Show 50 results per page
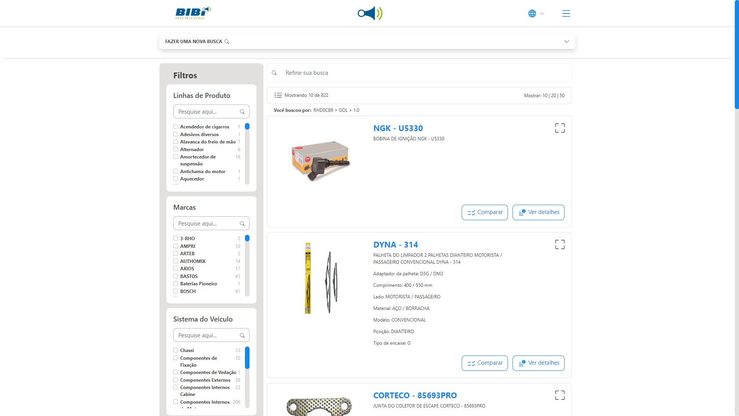 pyautogui.click(x=562, y=96)
